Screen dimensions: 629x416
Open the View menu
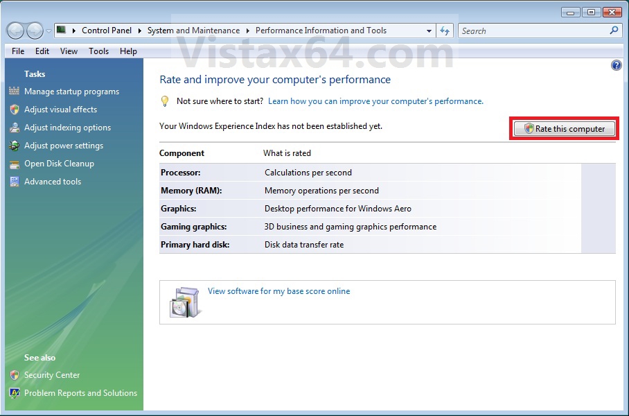(69, 51)
